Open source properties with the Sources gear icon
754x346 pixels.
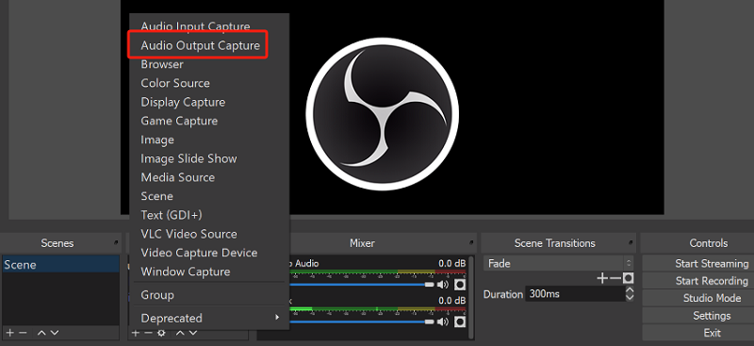tap(161, 333)
